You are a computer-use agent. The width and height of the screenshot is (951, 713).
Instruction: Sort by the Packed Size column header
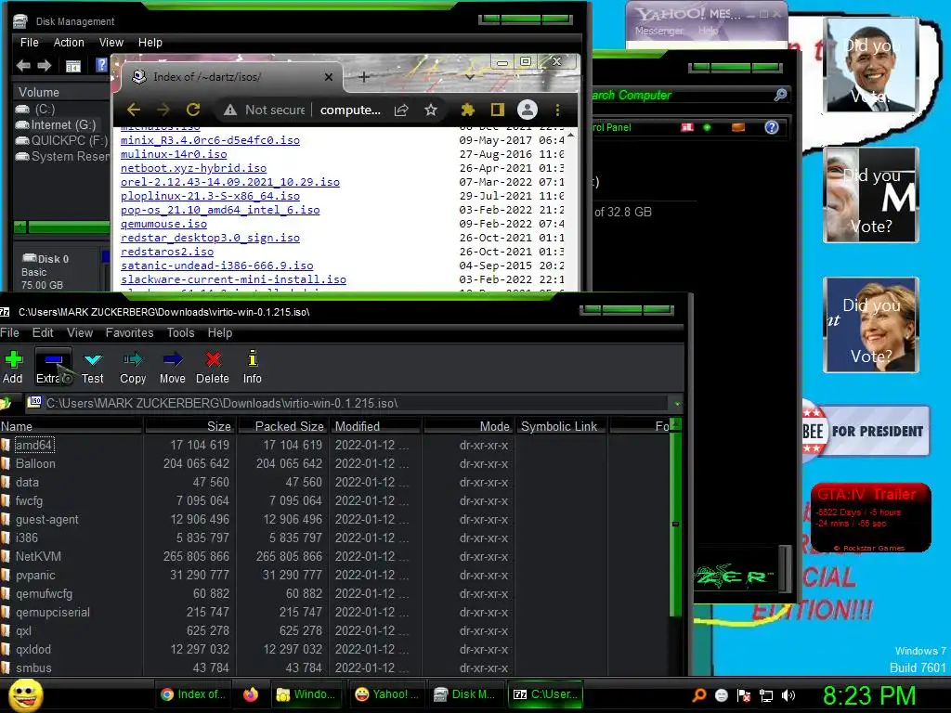282,426
